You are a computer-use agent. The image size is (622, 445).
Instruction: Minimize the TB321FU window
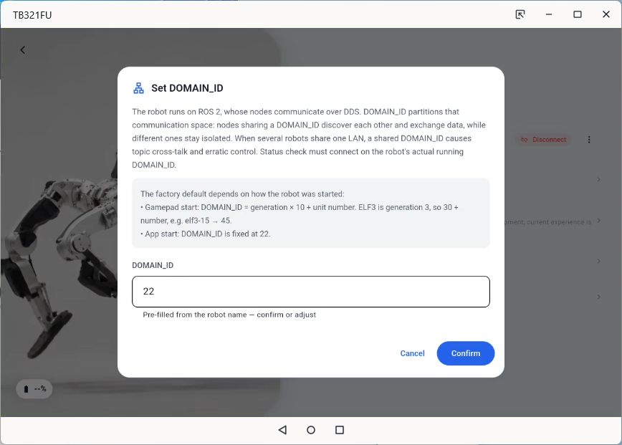click(549, 14)
